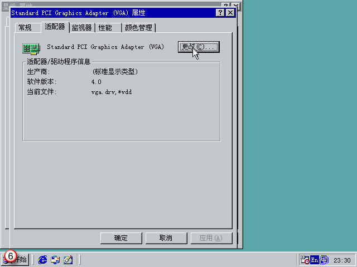Click the 23:30 system clock

pos(342,260)
